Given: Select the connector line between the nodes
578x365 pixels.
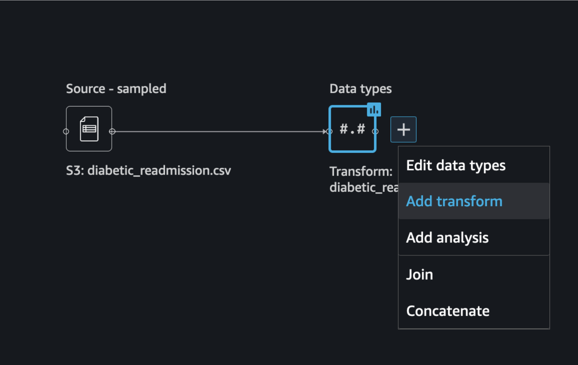Looking at the screenshot, I should coord(219,131).
